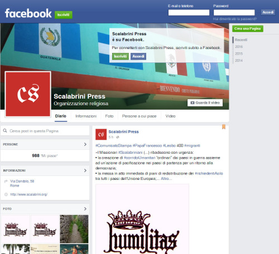Click the small CS avatar beside the post
The width and height of the screenshot is (279, 254).
point(101,134)
